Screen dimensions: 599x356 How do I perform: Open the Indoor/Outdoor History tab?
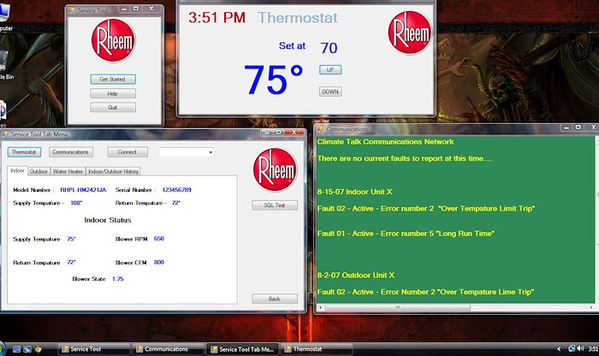tap(114, 171)
